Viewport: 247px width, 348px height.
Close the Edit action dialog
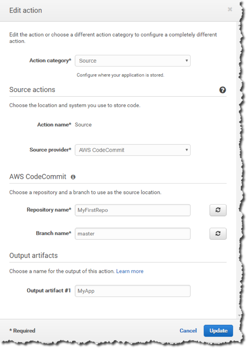click(x=230, y=9)
